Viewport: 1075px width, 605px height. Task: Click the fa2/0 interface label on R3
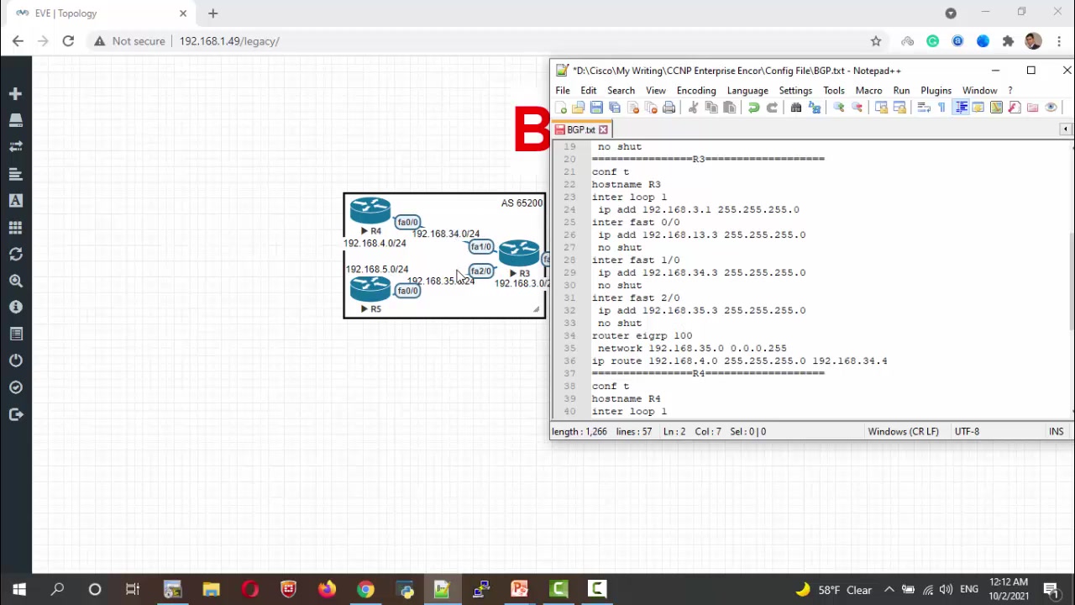tap(481, 271)
